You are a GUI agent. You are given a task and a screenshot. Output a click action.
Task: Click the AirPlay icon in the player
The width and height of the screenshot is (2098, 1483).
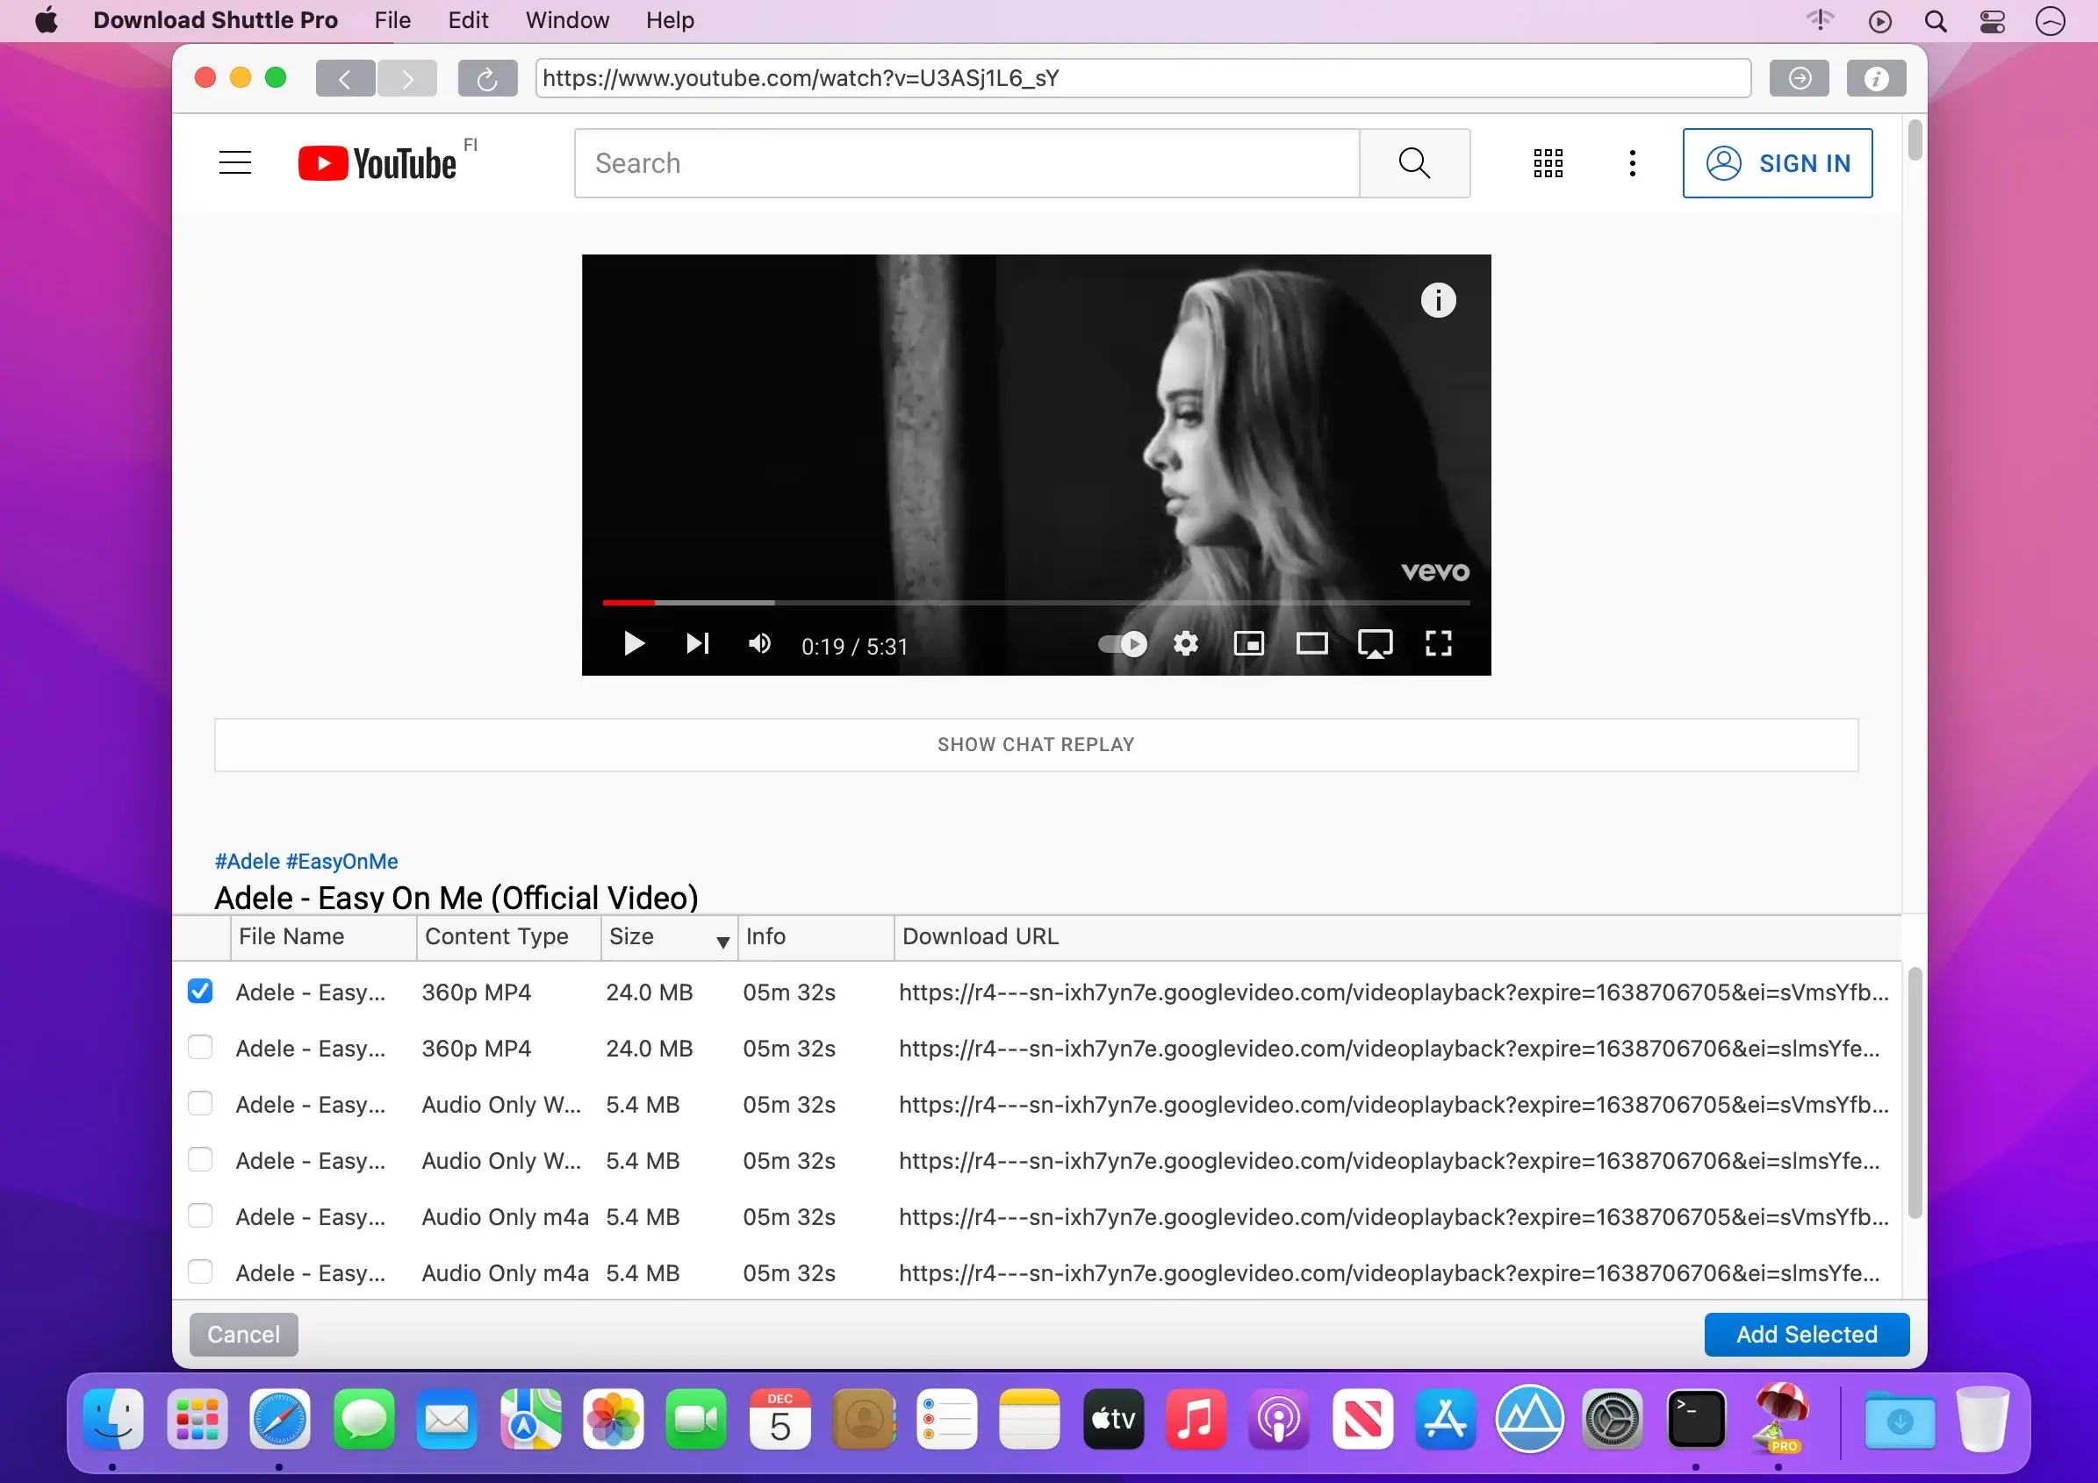coord(1376,644)
